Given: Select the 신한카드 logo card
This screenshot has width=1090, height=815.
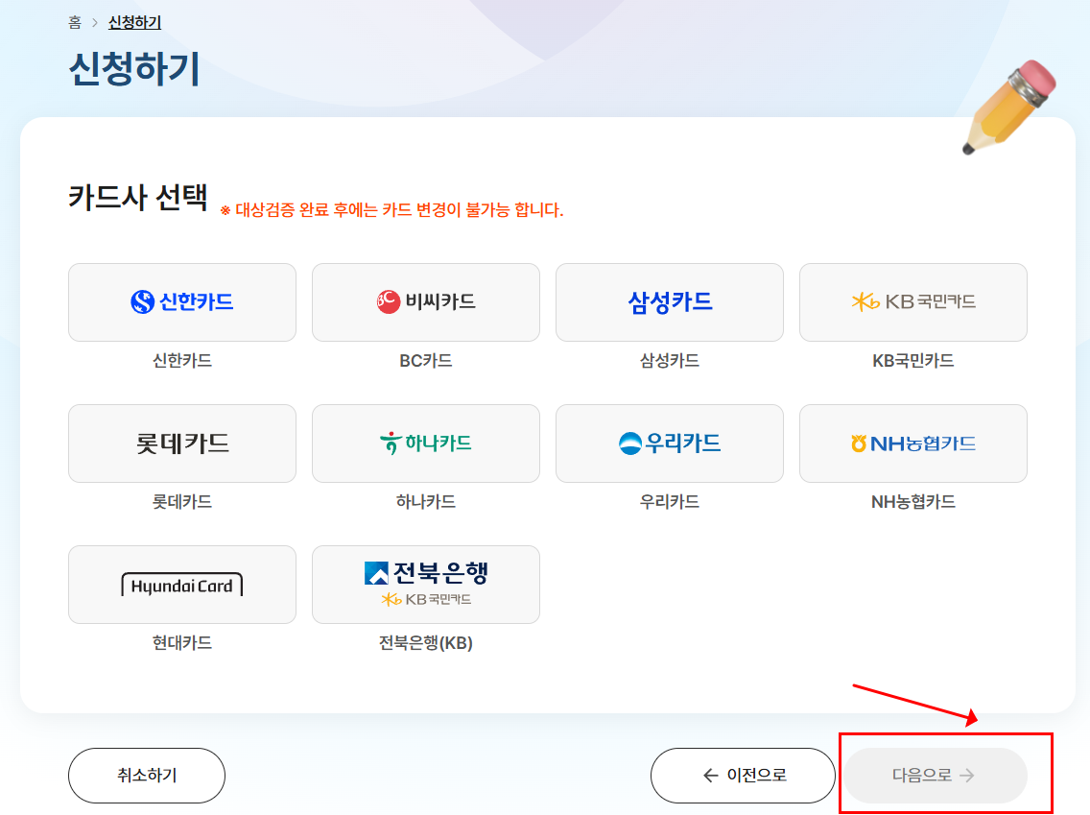Looking at the screenshot, I should (x=182, y=301).
